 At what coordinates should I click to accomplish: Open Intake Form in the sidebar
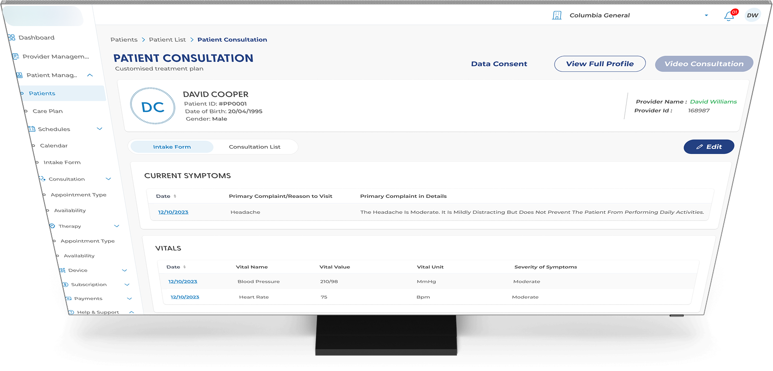[62, 163]
